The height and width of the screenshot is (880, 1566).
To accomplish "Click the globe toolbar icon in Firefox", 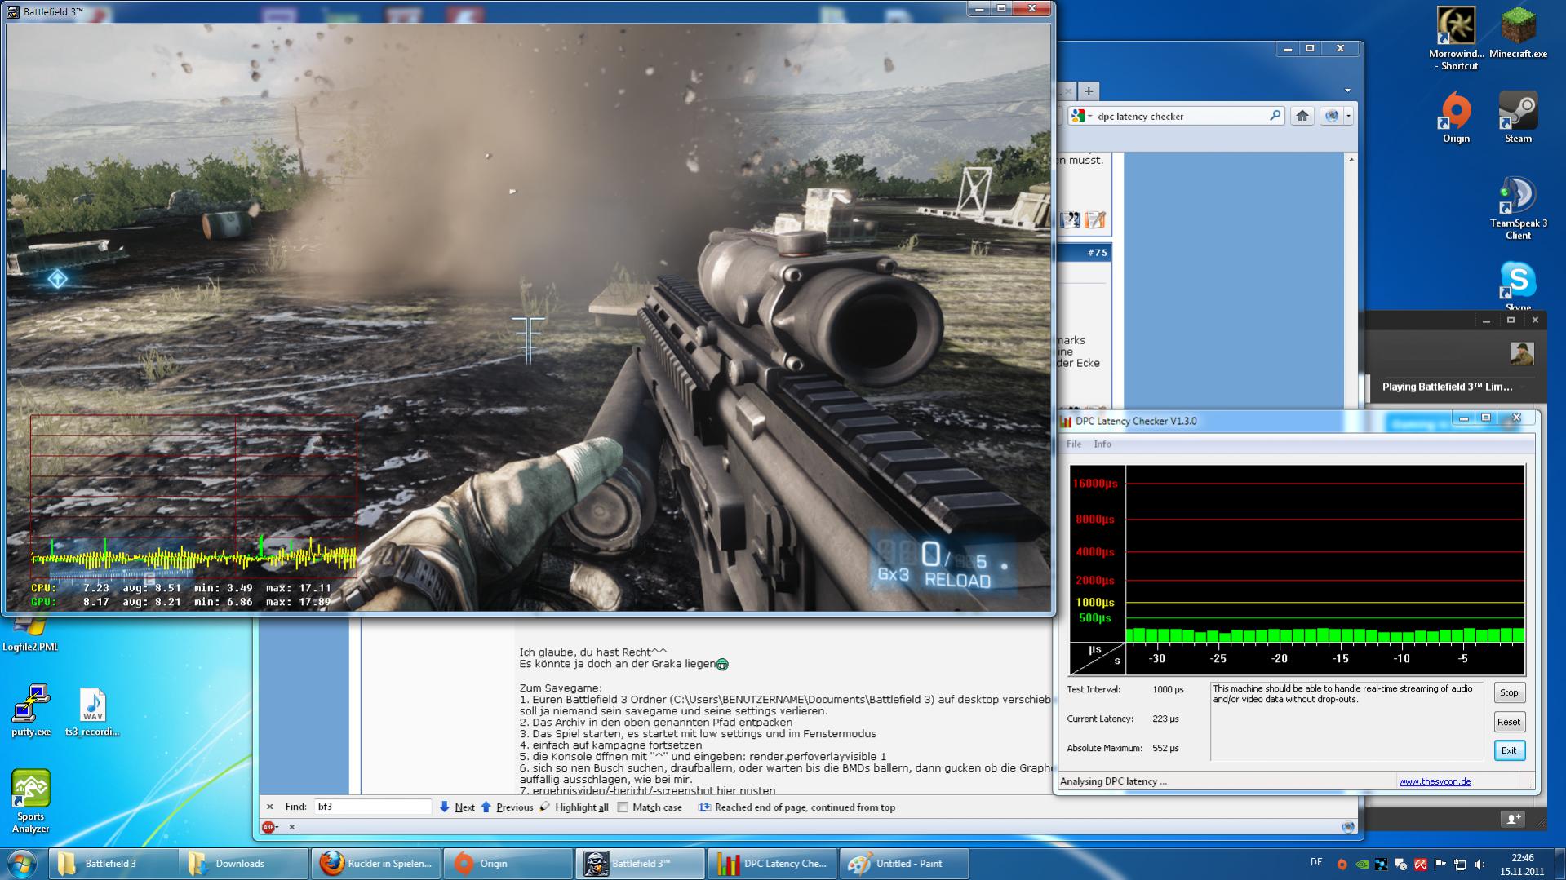I will 1331,116.
